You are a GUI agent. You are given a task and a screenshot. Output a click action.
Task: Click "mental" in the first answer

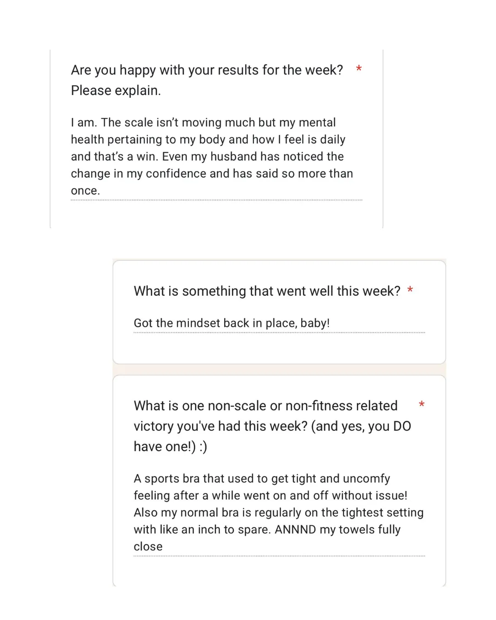[317, 123]
